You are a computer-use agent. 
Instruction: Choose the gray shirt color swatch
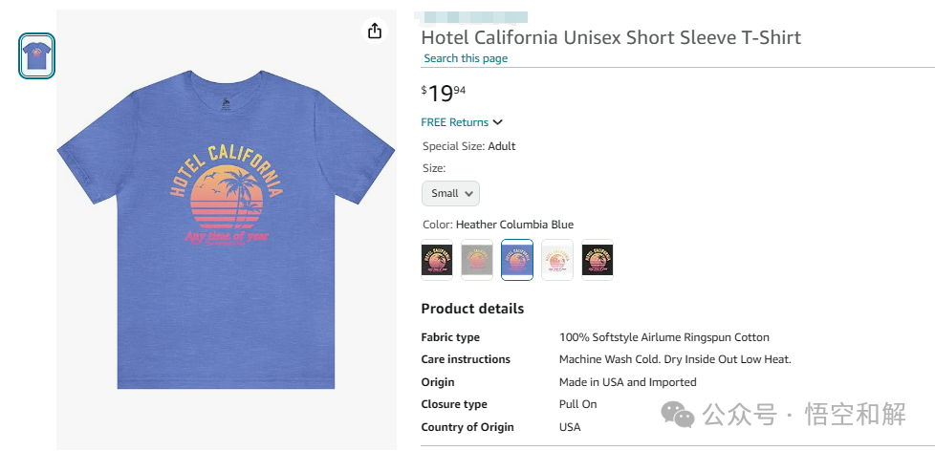[477, 260]
